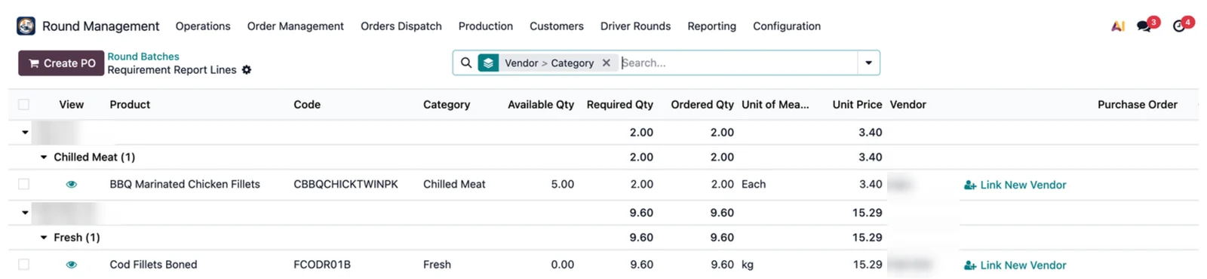The width and height of the screenshot is (1207, 279).
Task: Sort by the Product column header
Action: [130, 105]
